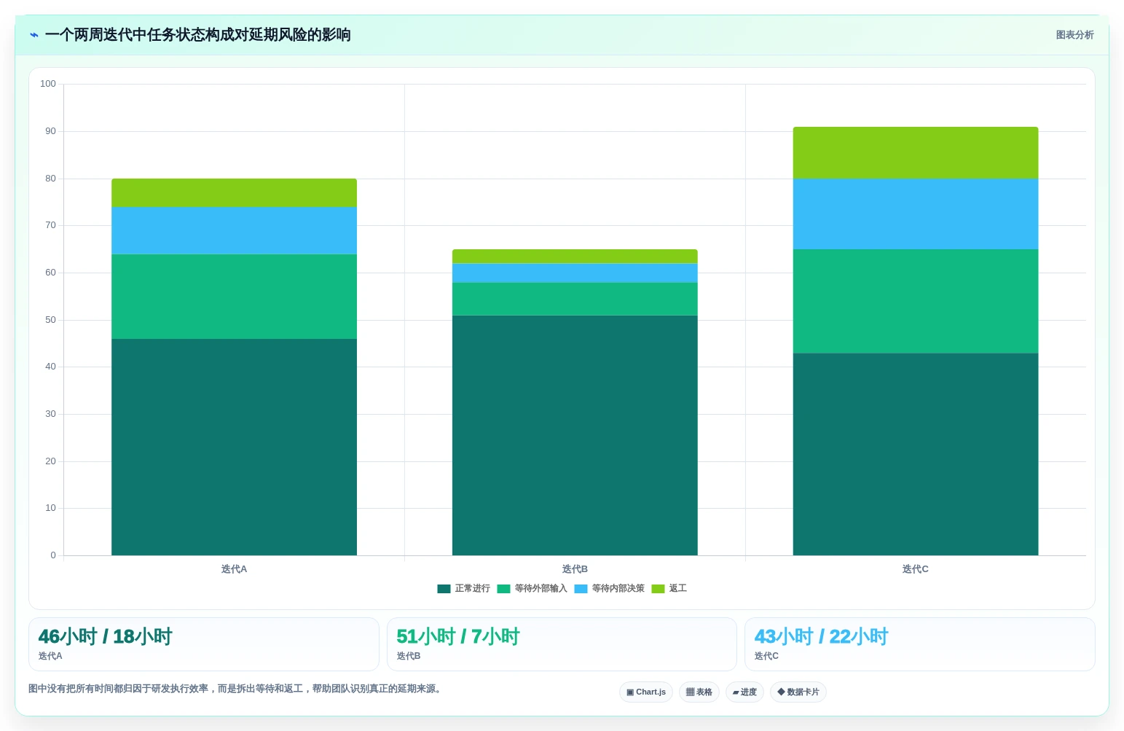Click the dark teal 正常进行 legend swatch
The height and width of the screenshot is (731, 1124).
pyautogui.click(x=444, y=589)
